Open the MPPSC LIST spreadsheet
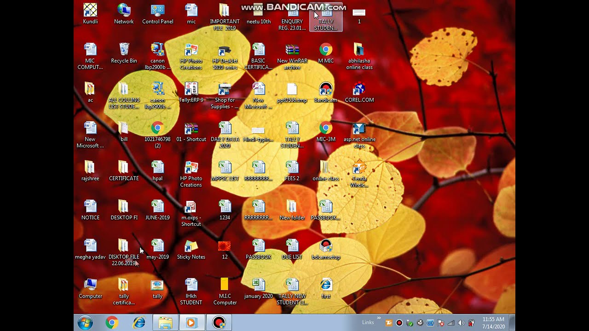This screenshot has width=589, height=331. point(225,171)
